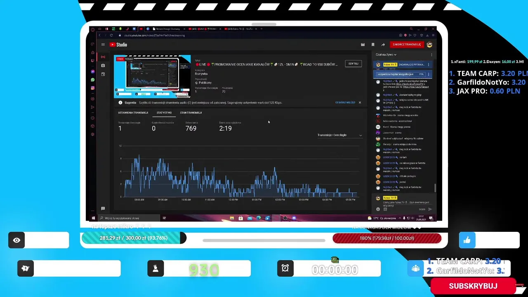Dismiss the Sugestia banner with its X
This screenshot has height=297, width=528.
tap(360, 102)
